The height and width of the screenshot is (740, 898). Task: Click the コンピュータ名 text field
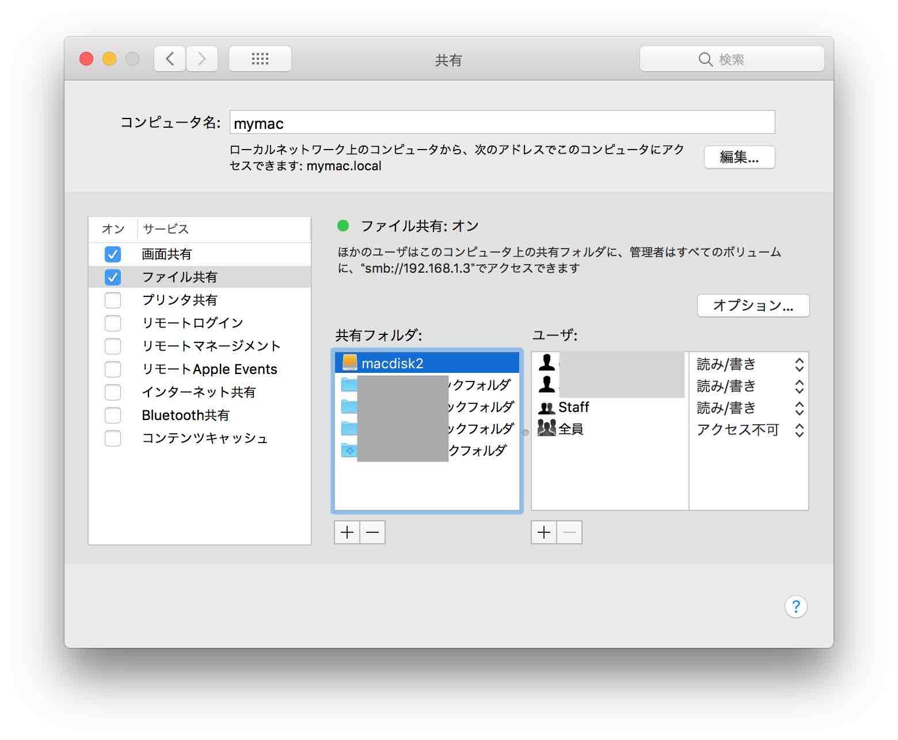[502, 123]
